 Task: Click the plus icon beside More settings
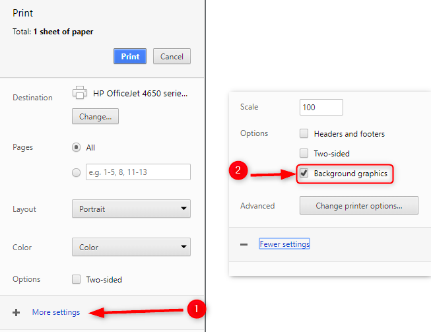17,312
